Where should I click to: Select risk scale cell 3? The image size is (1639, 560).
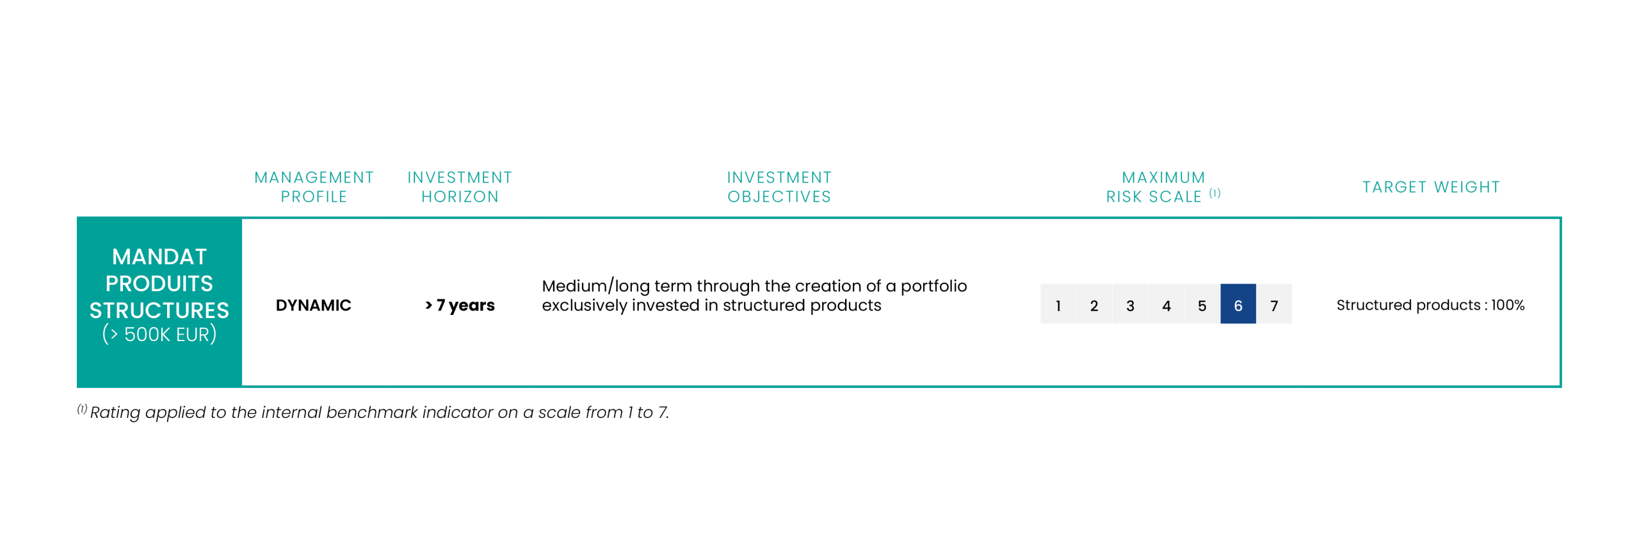tap(1130, 305)
